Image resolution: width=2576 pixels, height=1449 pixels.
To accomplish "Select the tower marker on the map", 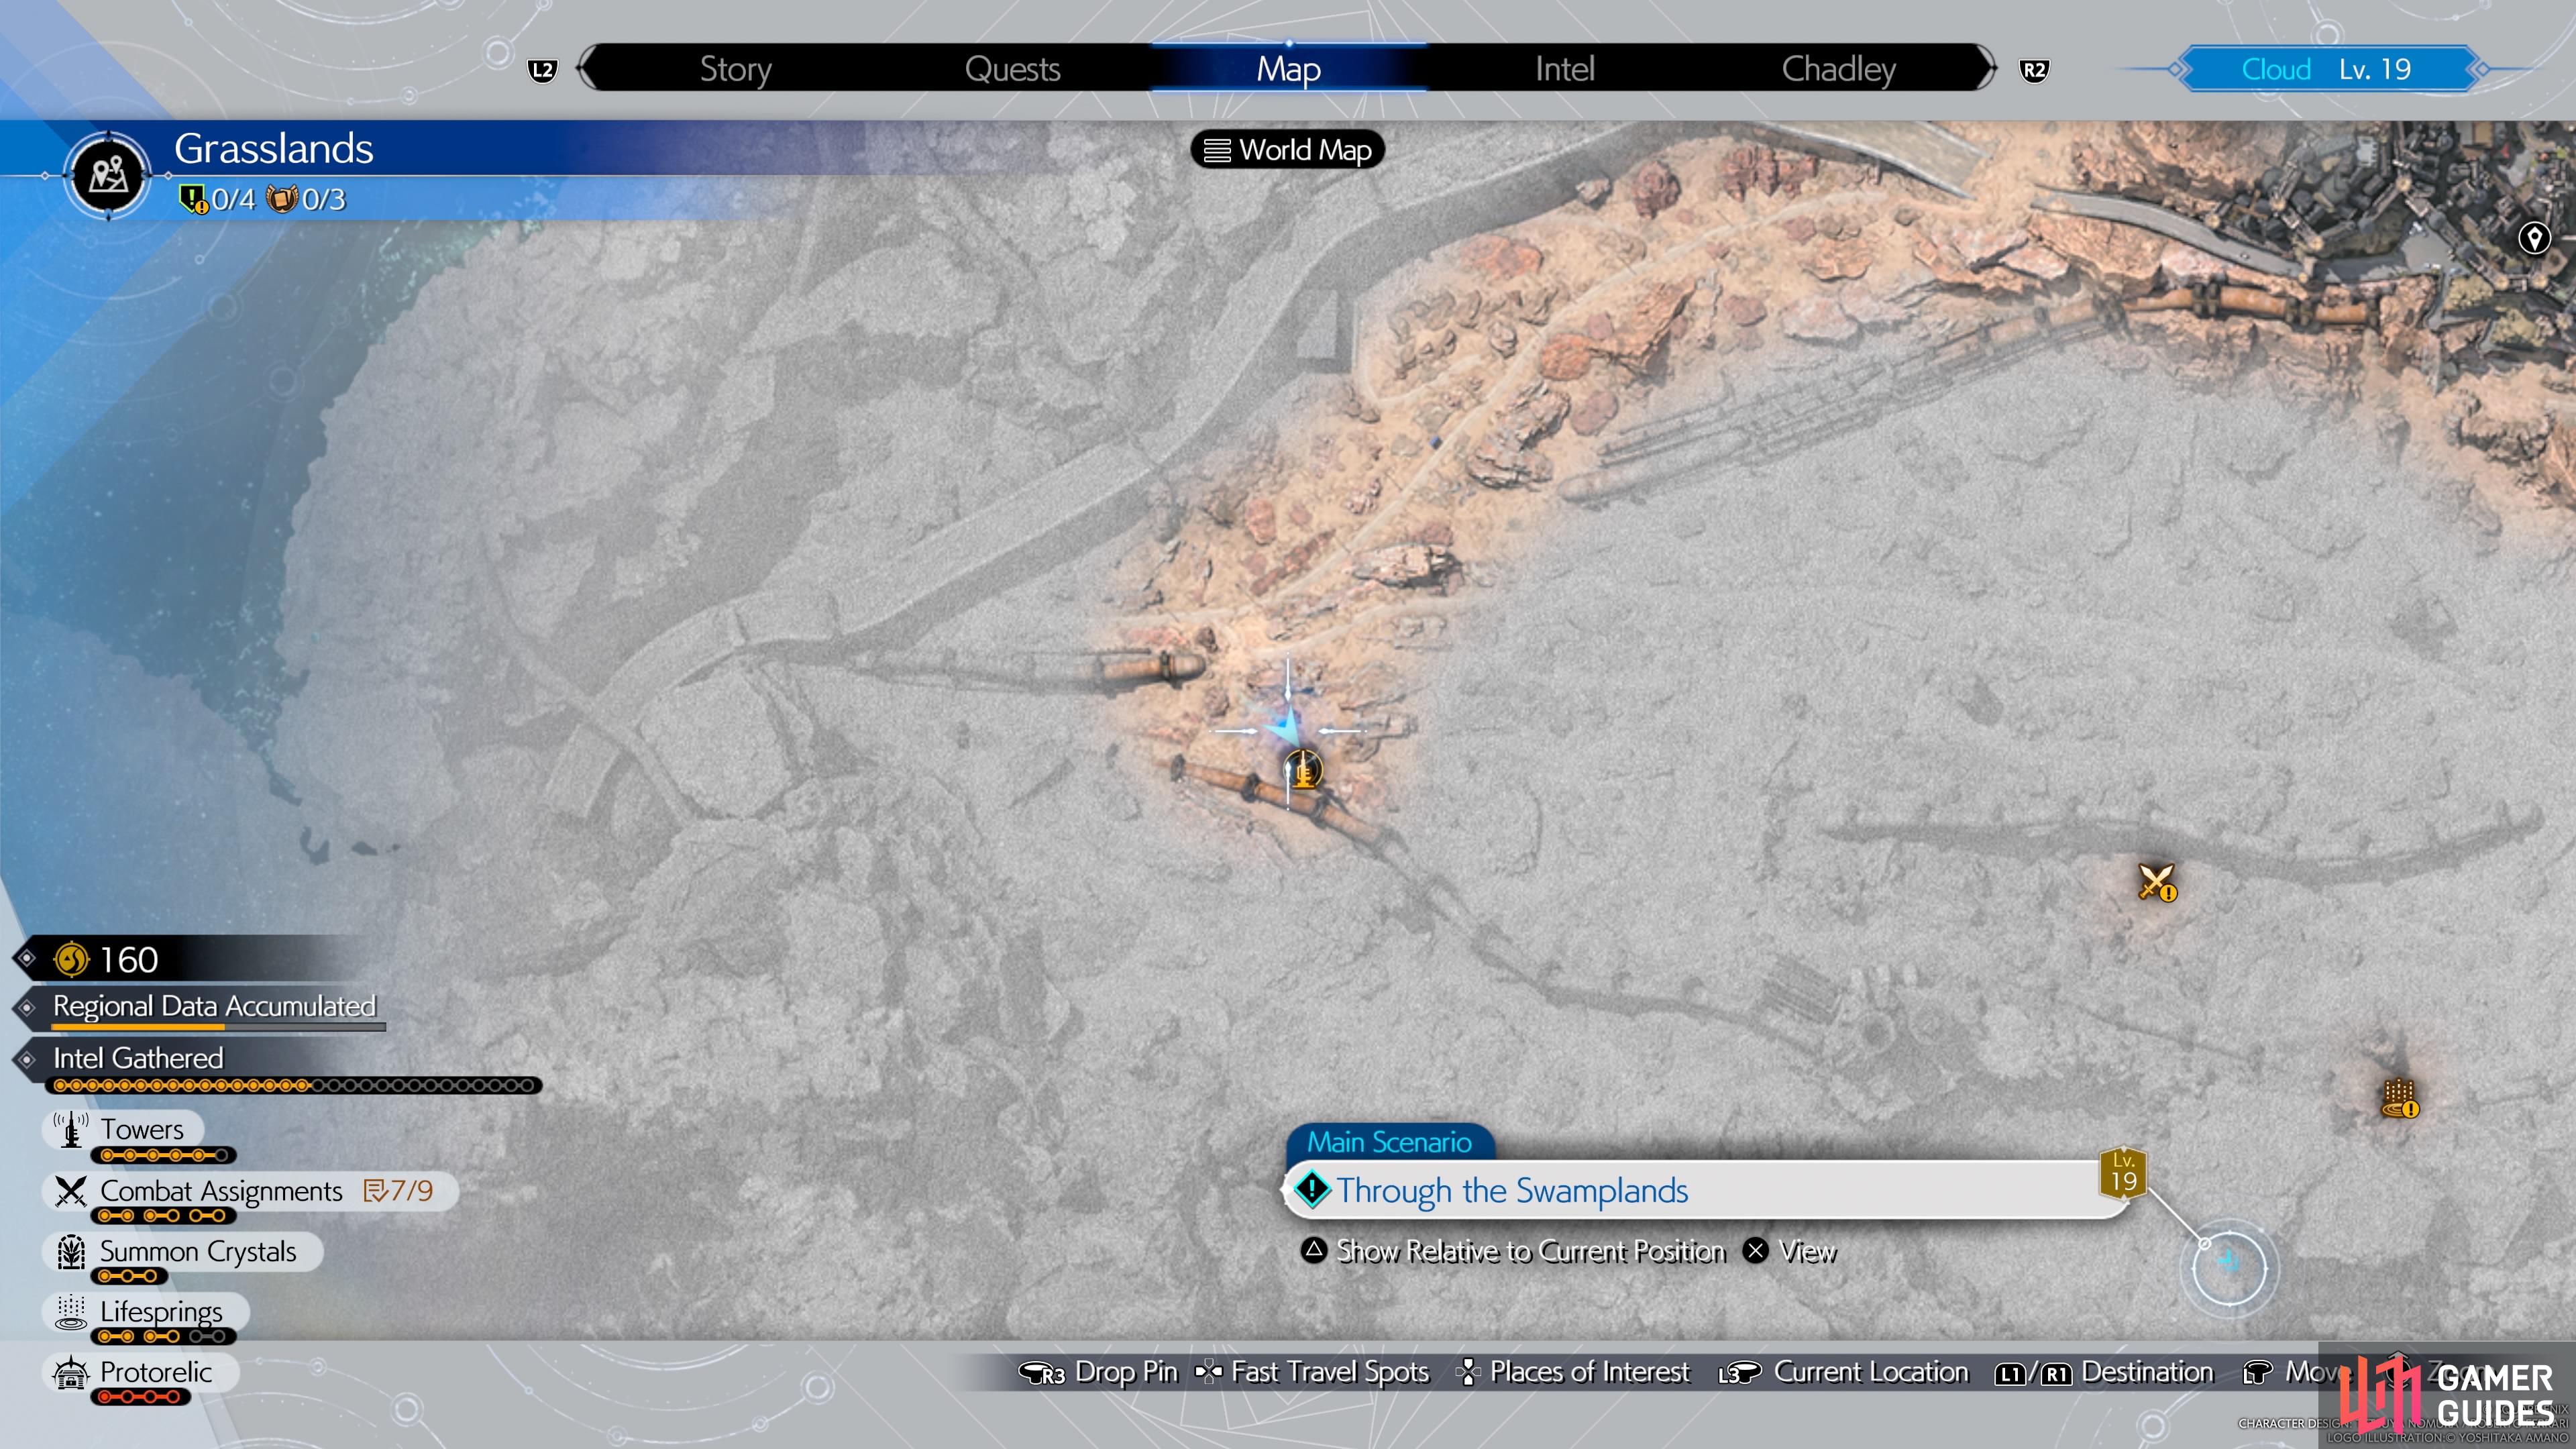I will click(1303, 770).
